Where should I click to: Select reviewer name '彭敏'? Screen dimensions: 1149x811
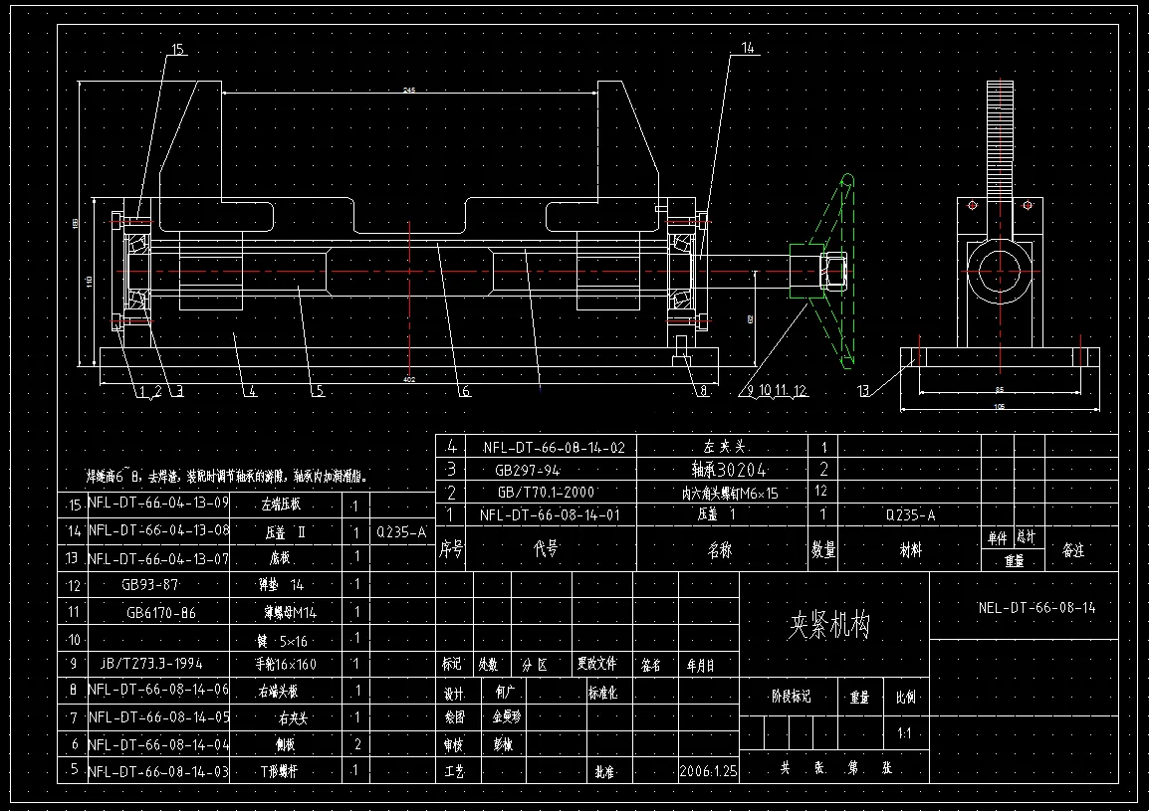click(503, 745)
